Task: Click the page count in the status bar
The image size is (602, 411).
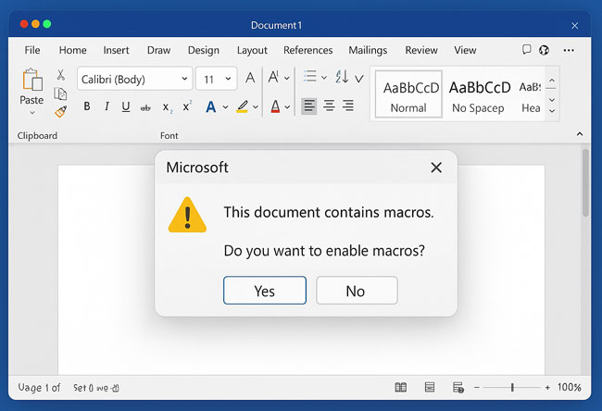Action: [x=39, y=388]
